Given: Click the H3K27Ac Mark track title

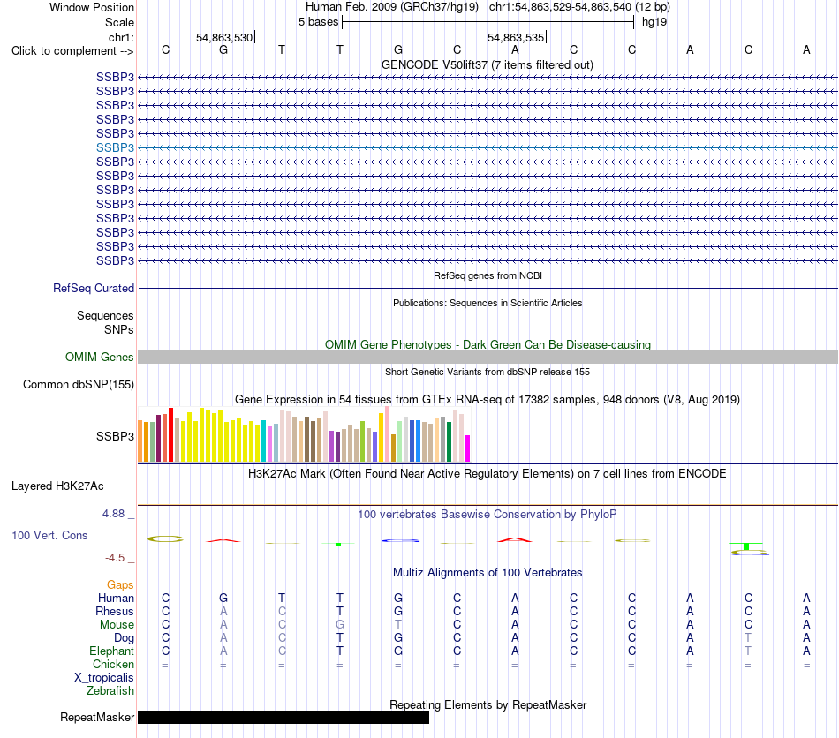Looking at the screenshot, I should pyautogui.click(x=488, y=474).
